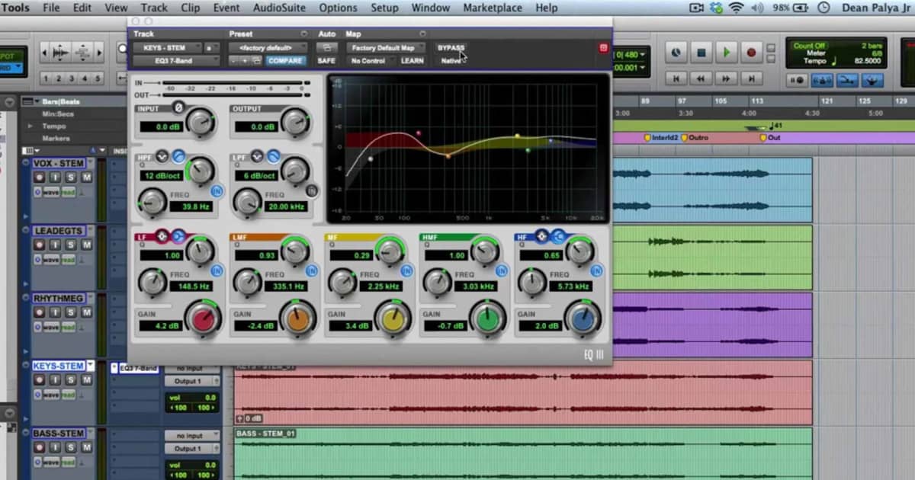Click the HF band gain knob
This screenshot has width=915, height=480.
[x=583, y=319]
